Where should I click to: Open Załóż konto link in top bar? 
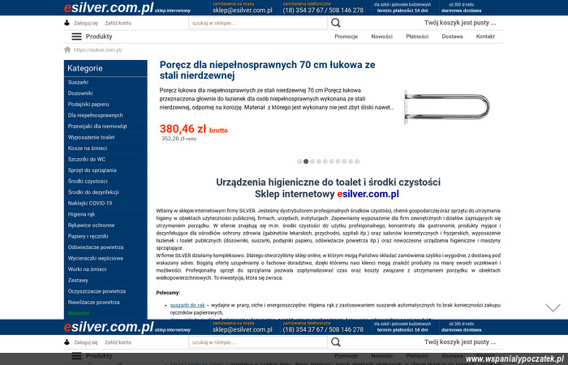click(118, 23)
